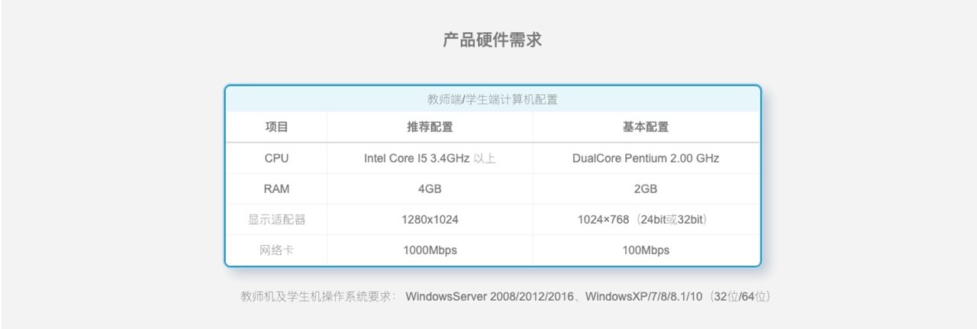Viewport: 977px width, 329px height.
Task: Click the 产品硬件需求 page title
Action: 492,40
